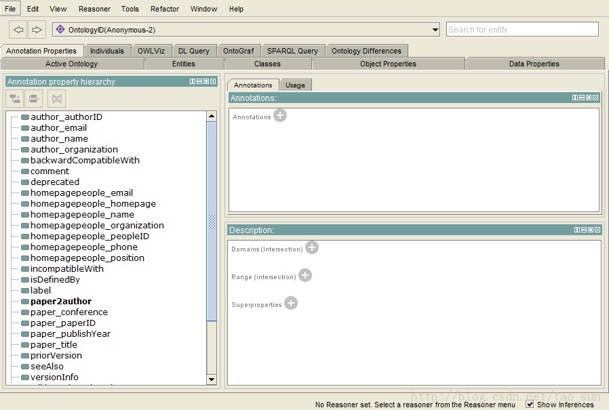609x410 pixels.
Task: Add a Superproperties entry
Action: click(291, 304)
